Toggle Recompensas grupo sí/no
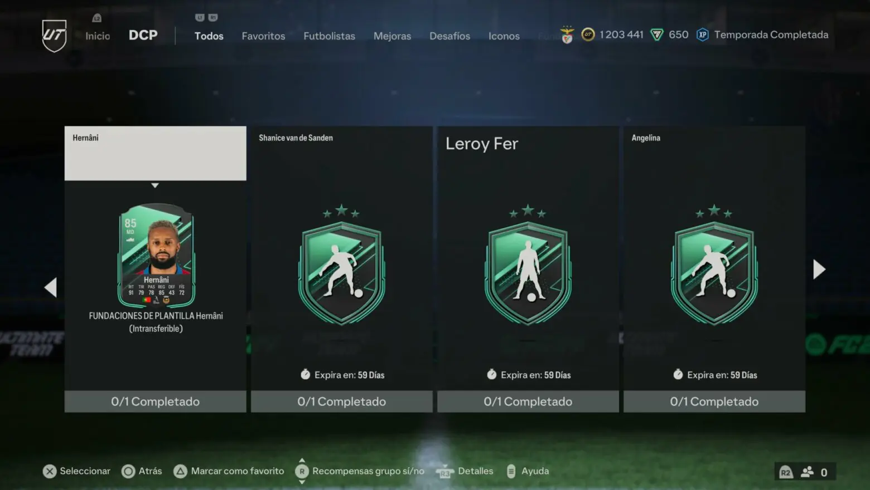 pyautogui.click(x=360, y=471)
